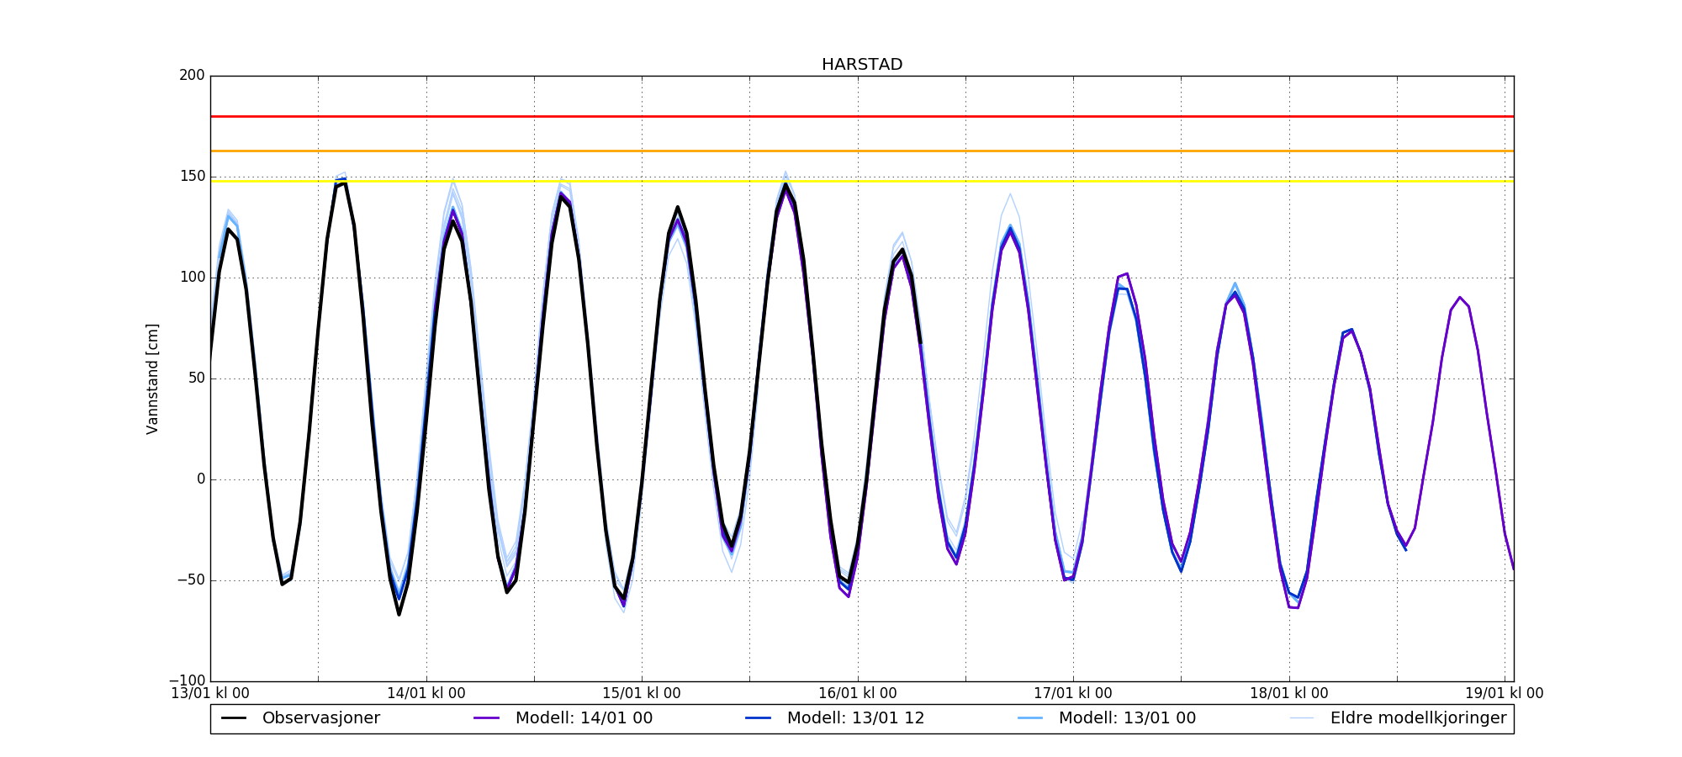This screenshot has height=757, width=1682.
Task: Click the 15/01 kl 00 x-axis tick label
Action: (642, 693)
